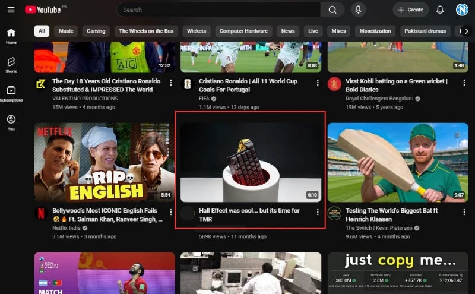The height and width of the screenshot is (294, 475).
Task: Open Subscriptions in the sidebar
Action: [11, 94]
